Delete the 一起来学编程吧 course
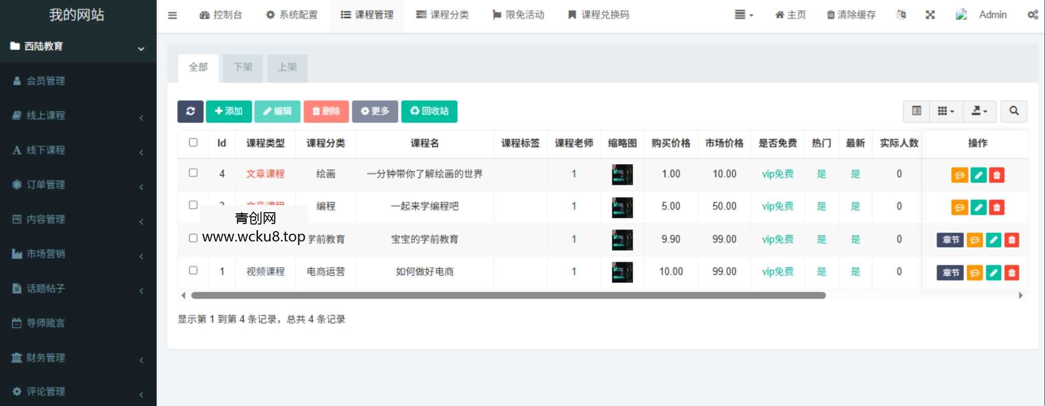Image resolution: width=1045 pixels, height=406 pixels. coord(997,208)
